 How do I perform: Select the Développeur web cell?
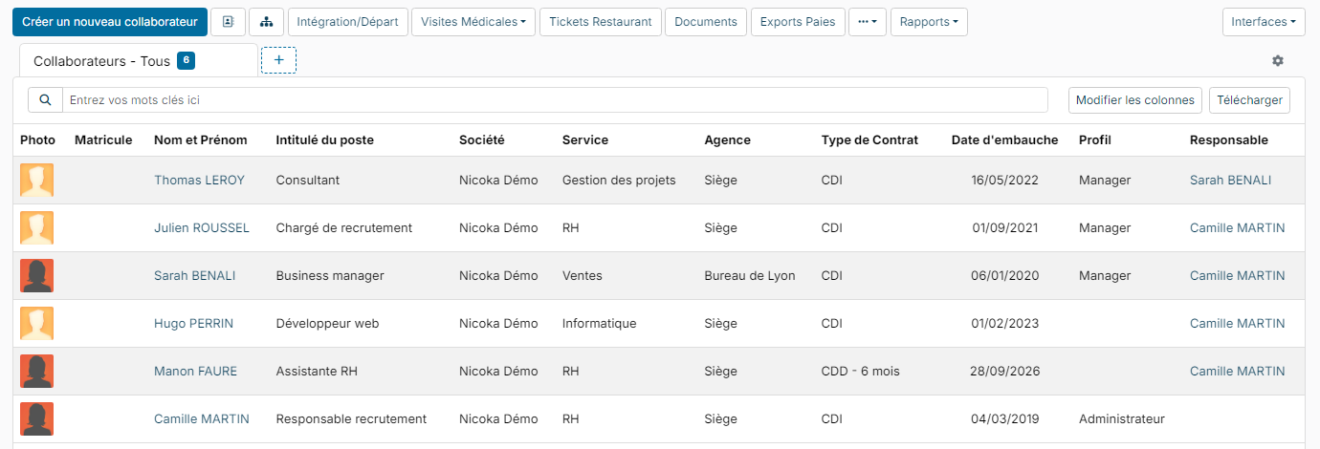[327, 323]
